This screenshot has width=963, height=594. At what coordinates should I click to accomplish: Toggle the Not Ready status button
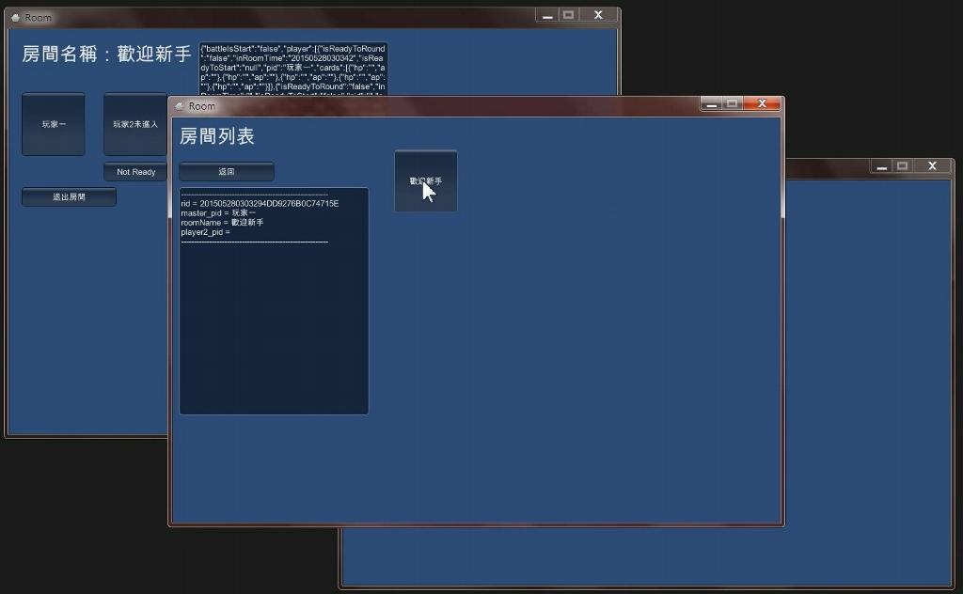135,172
